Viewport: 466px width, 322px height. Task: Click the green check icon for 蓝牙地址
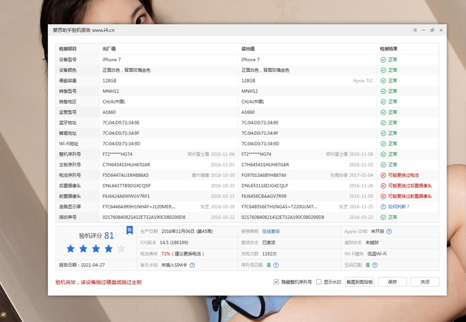pos(383,123)
